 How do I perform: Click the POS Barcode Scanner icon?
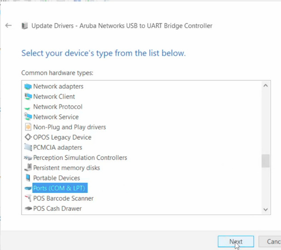(28, 198)
